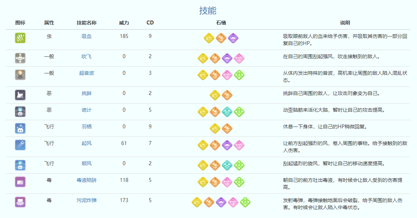
Task: Click the 技能 section heading
Action: (x=208, y=11)
